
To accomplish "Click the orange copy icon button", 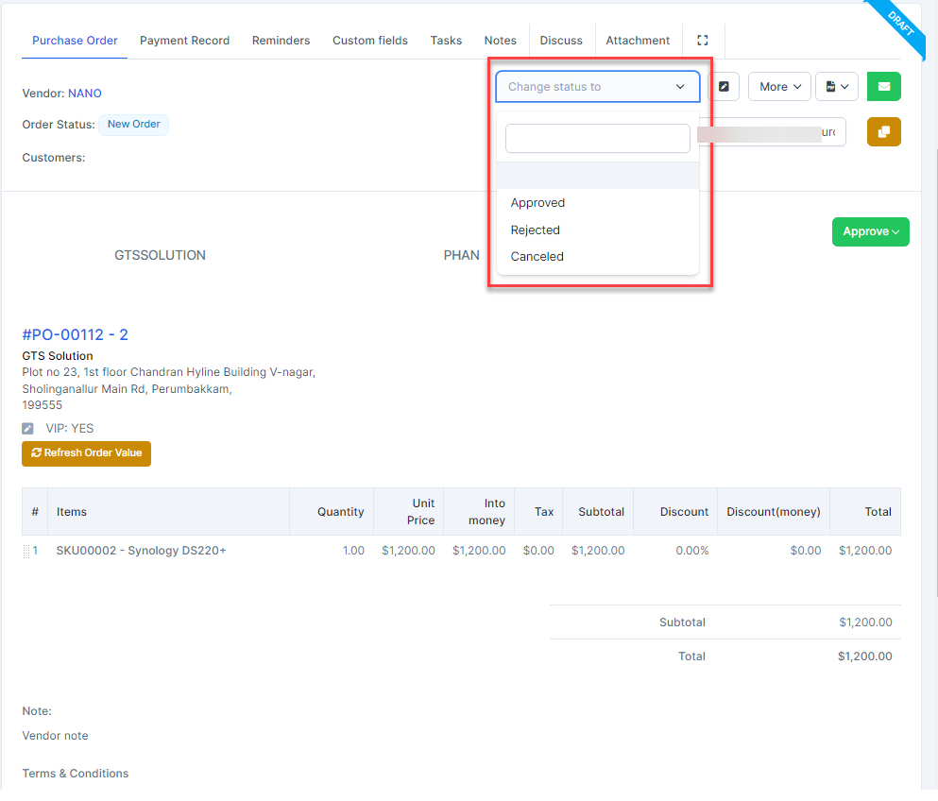I will coord(883,132).
